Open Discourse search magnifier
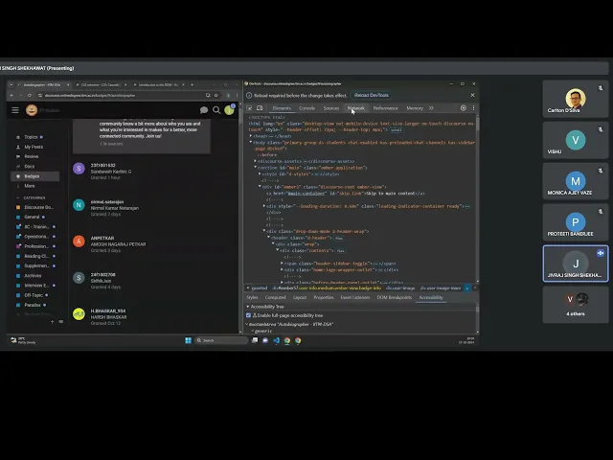Viewport: 613px width, 460px height. (216, 110)
